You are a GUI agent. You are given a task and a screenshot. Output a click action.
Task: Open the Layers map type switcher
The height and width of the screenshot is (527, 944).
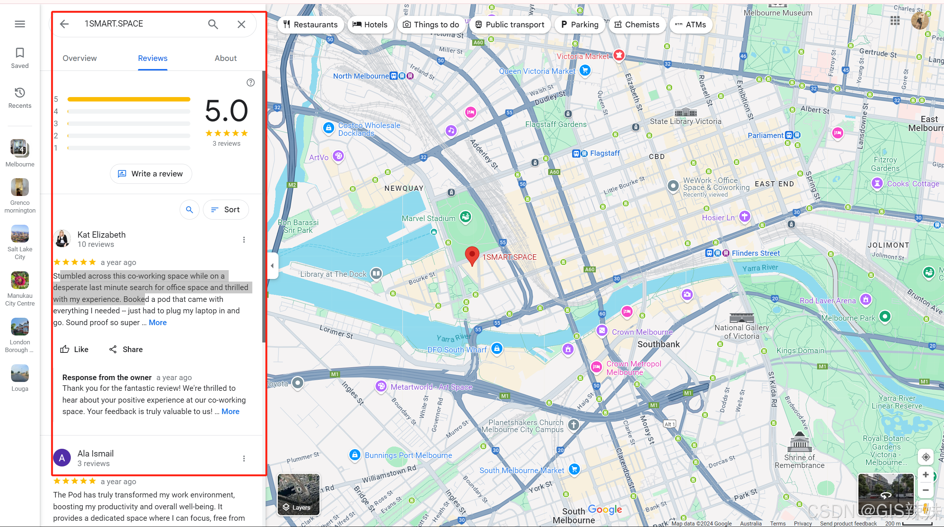point(298,495)
